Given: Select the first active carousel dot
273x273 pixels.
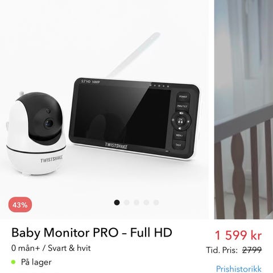Looking at the screenshot, I should 117,202.
